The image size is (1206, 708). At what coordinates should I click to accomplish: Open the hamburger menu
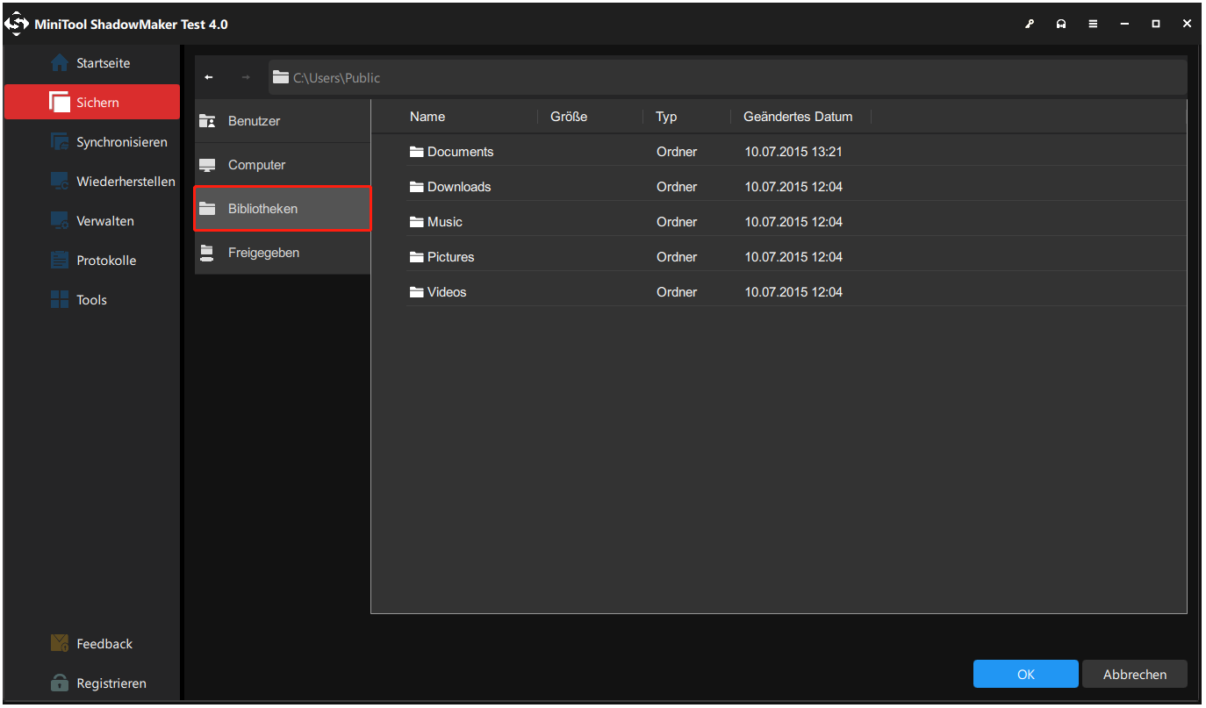tap(1093, 24)
